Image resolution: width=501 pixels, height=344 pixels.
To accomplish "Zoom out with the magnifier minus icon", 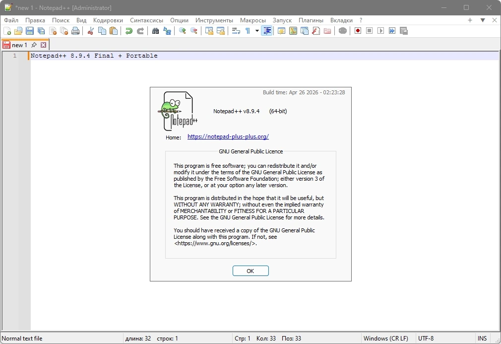I will click(194, 31).
